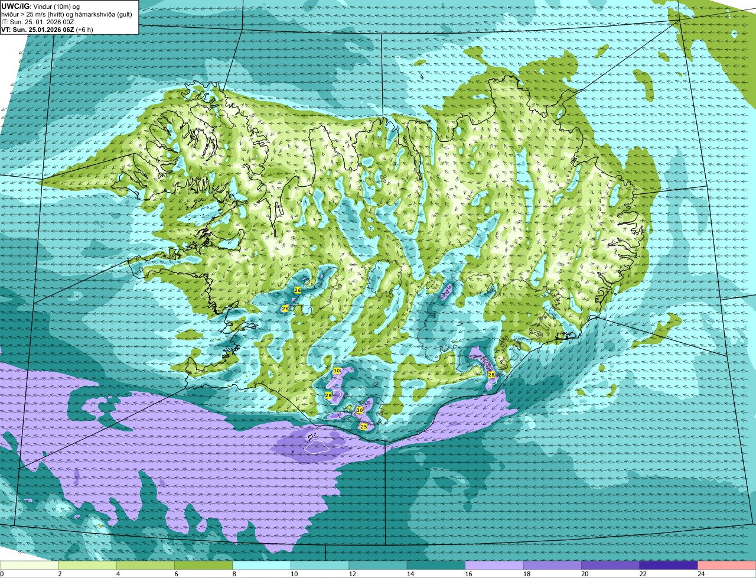This screenshot has height=578, width=756.
Task: Click the 8–10 m/s light cyan swatch
Action: click(x=262, y=566)
